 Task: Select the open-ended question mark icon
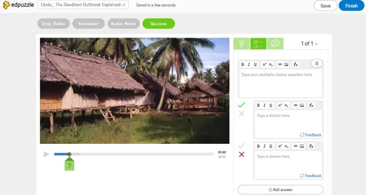(241, 44)
